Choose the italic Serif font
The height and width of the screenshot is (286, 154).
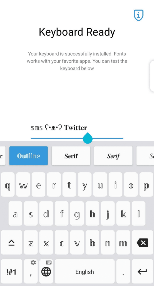[113, 156]
